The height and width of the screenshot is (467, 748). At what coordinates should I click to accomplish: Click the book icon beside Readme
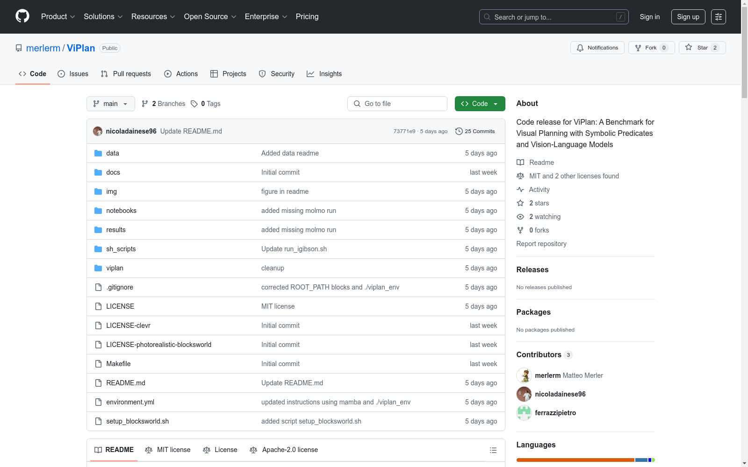pos(520,163)
